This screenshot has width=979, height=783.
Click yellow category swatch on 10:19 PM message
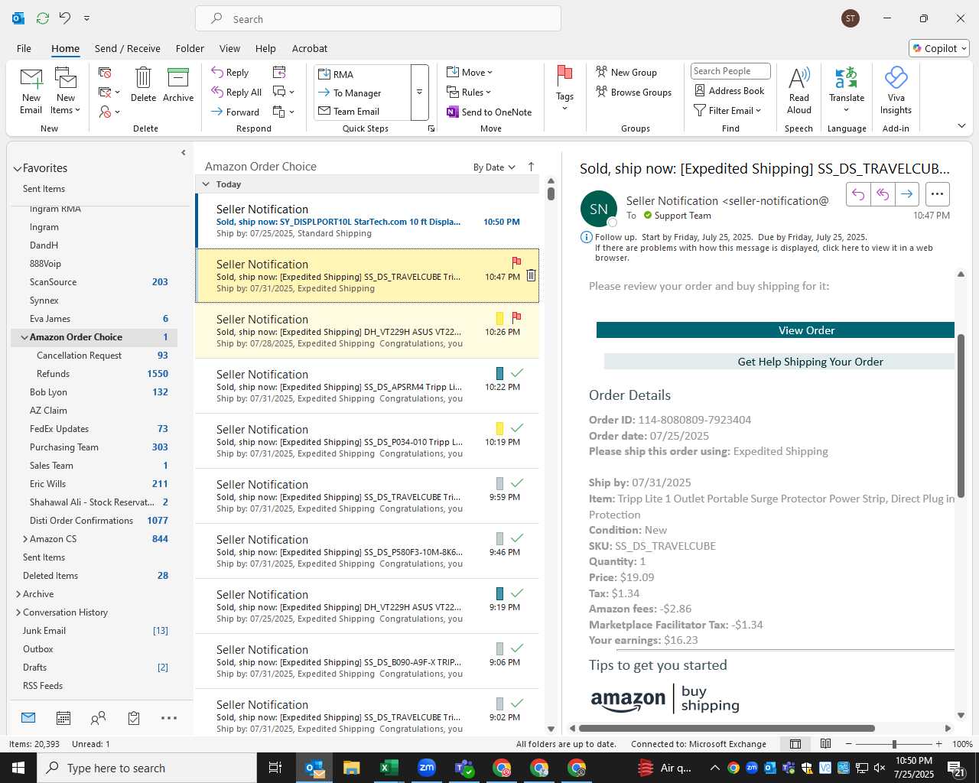499,428
